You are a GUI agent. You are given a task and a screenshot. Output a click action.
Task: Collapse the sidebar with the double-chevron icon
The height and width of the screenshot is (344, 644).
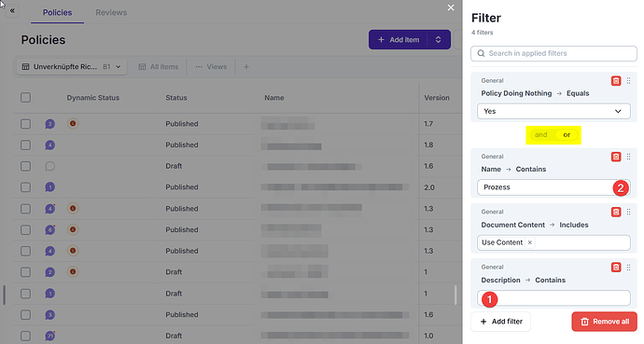pyautogui.click(x=12, y=10)
